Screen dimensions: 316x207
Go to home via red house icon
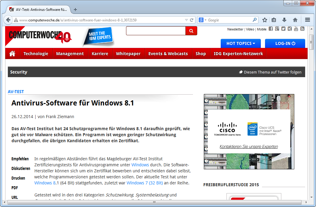tap(12, 54)
